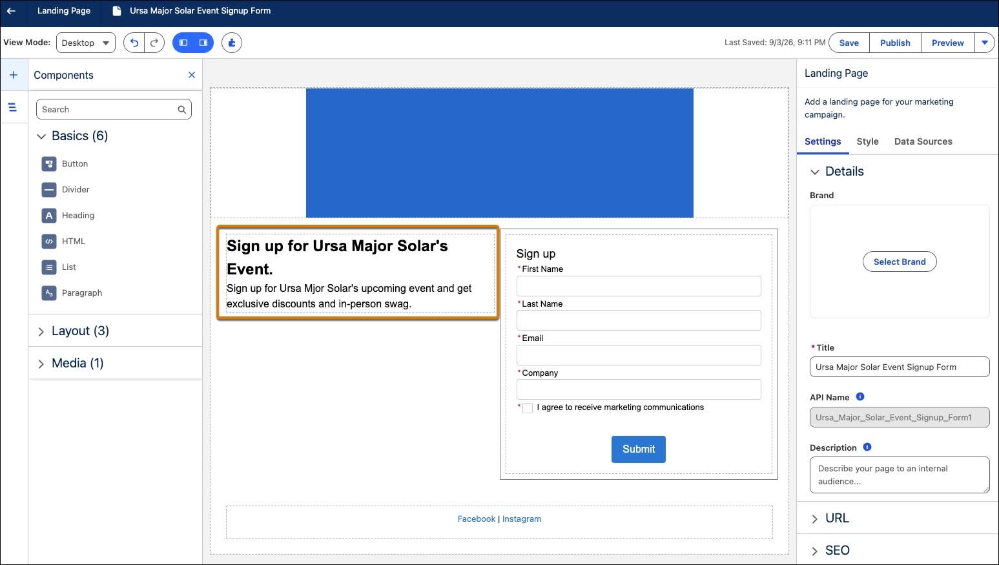Screen dimensions: 999x565
Task: Publish the landing page
Action: 895,43
